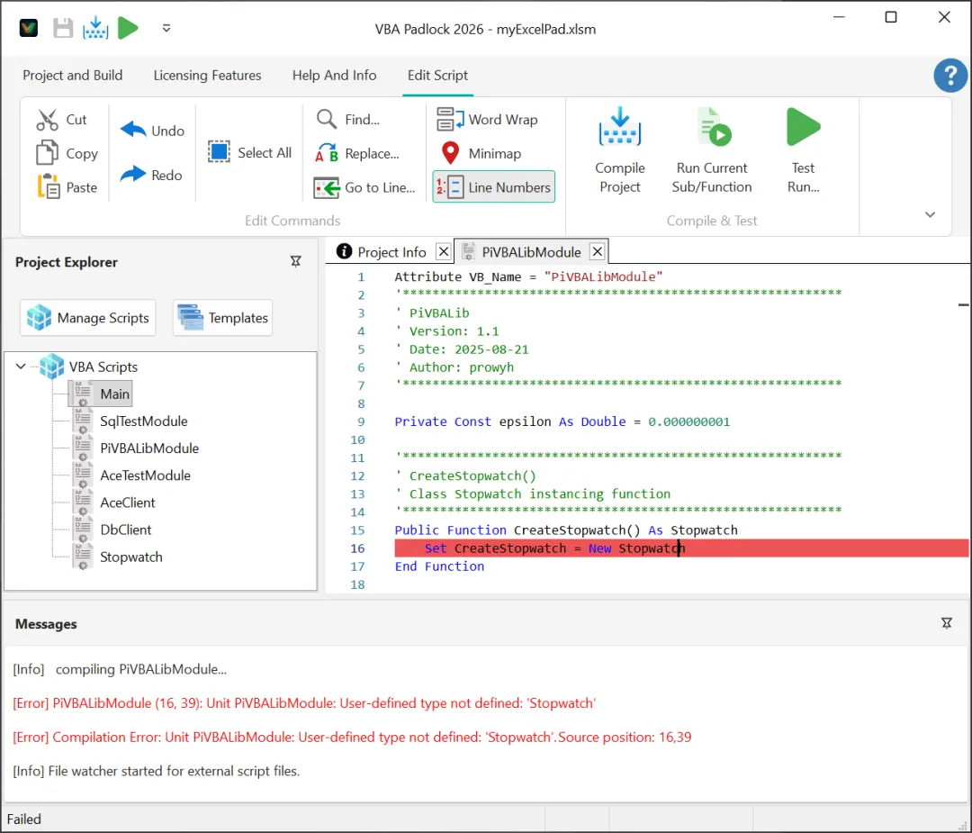Click the compiling PiVBALibModule info message
972x833 pixels.
[x=120, y=669]
